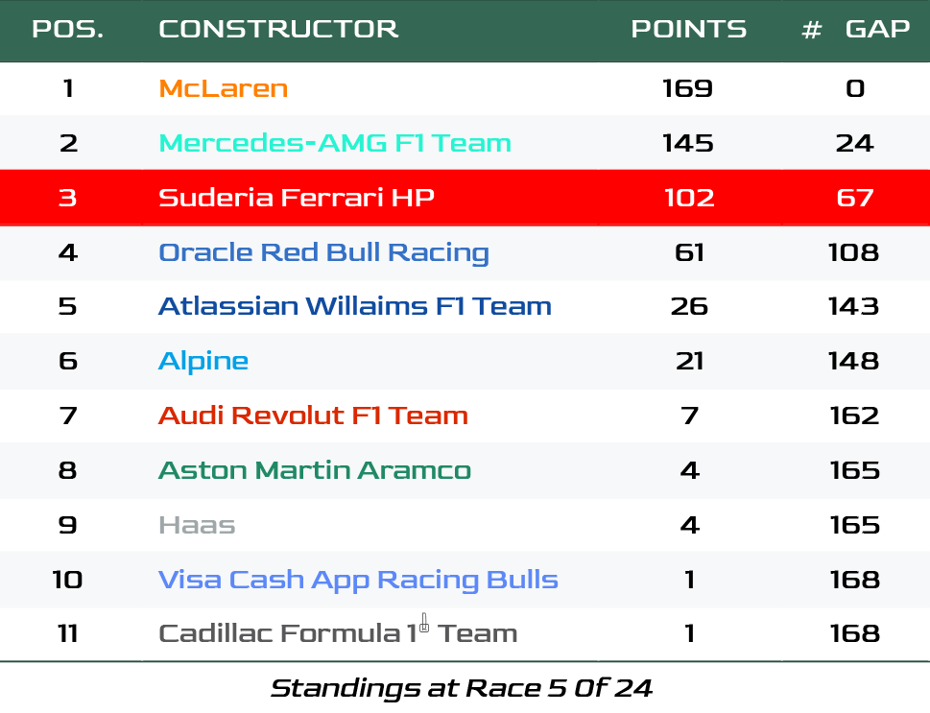This screenshot has width=930, height=713.
Task: Click position number 10 cell
Action: coord(67,581)
